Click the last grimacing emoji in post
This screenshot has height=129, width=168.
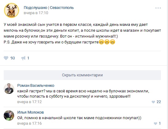113,42
